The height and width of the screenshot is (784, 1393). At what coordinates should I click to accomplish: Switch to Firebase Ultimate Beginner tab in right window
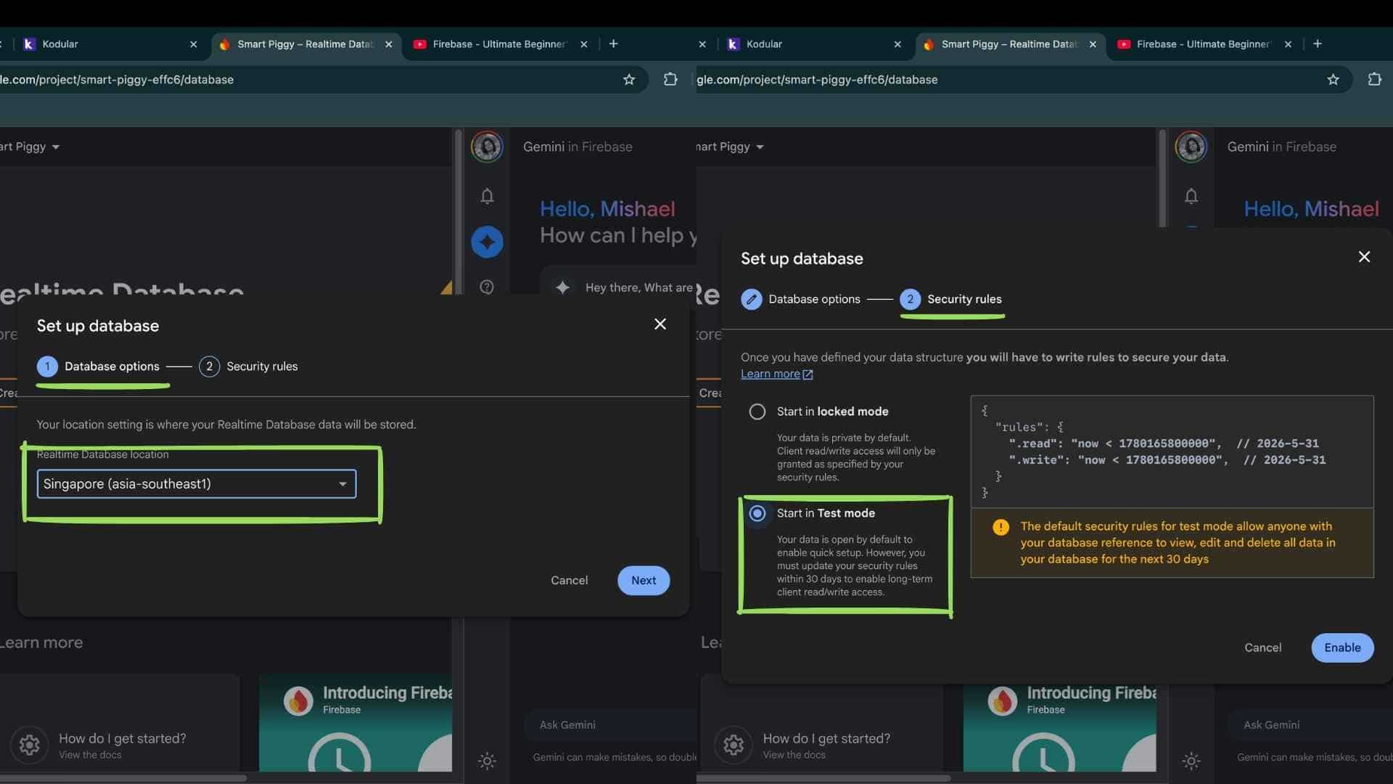point(1204,44)
